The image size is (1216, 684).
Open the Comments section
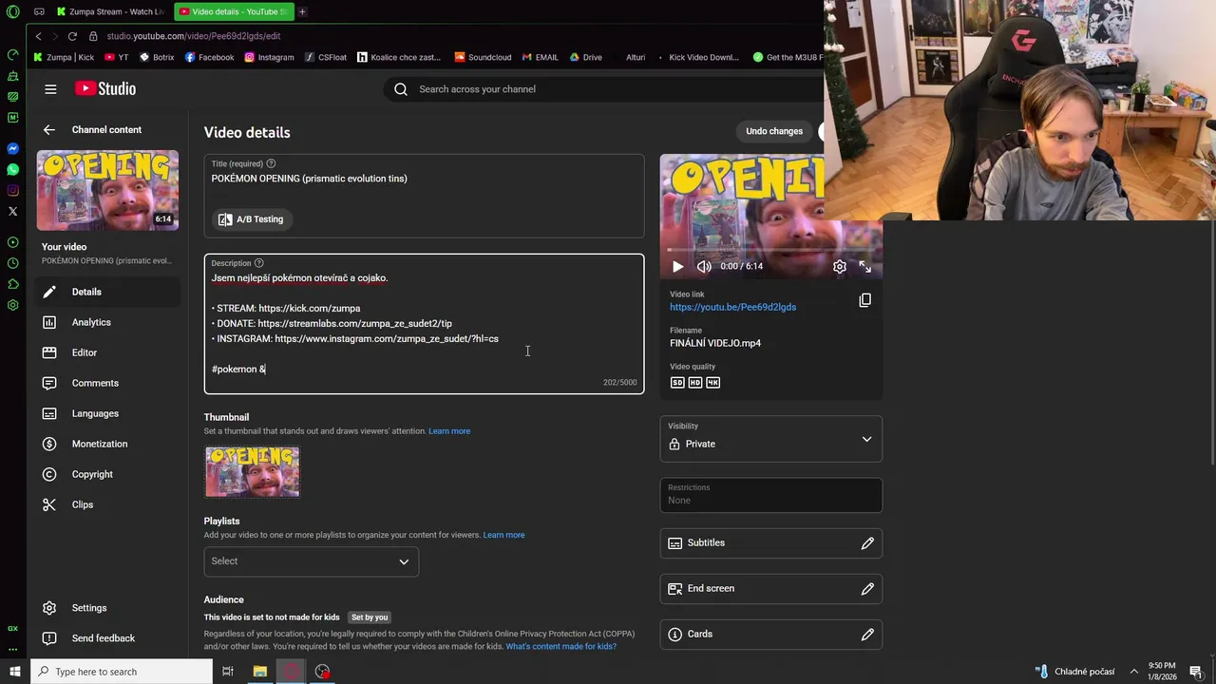108,383
